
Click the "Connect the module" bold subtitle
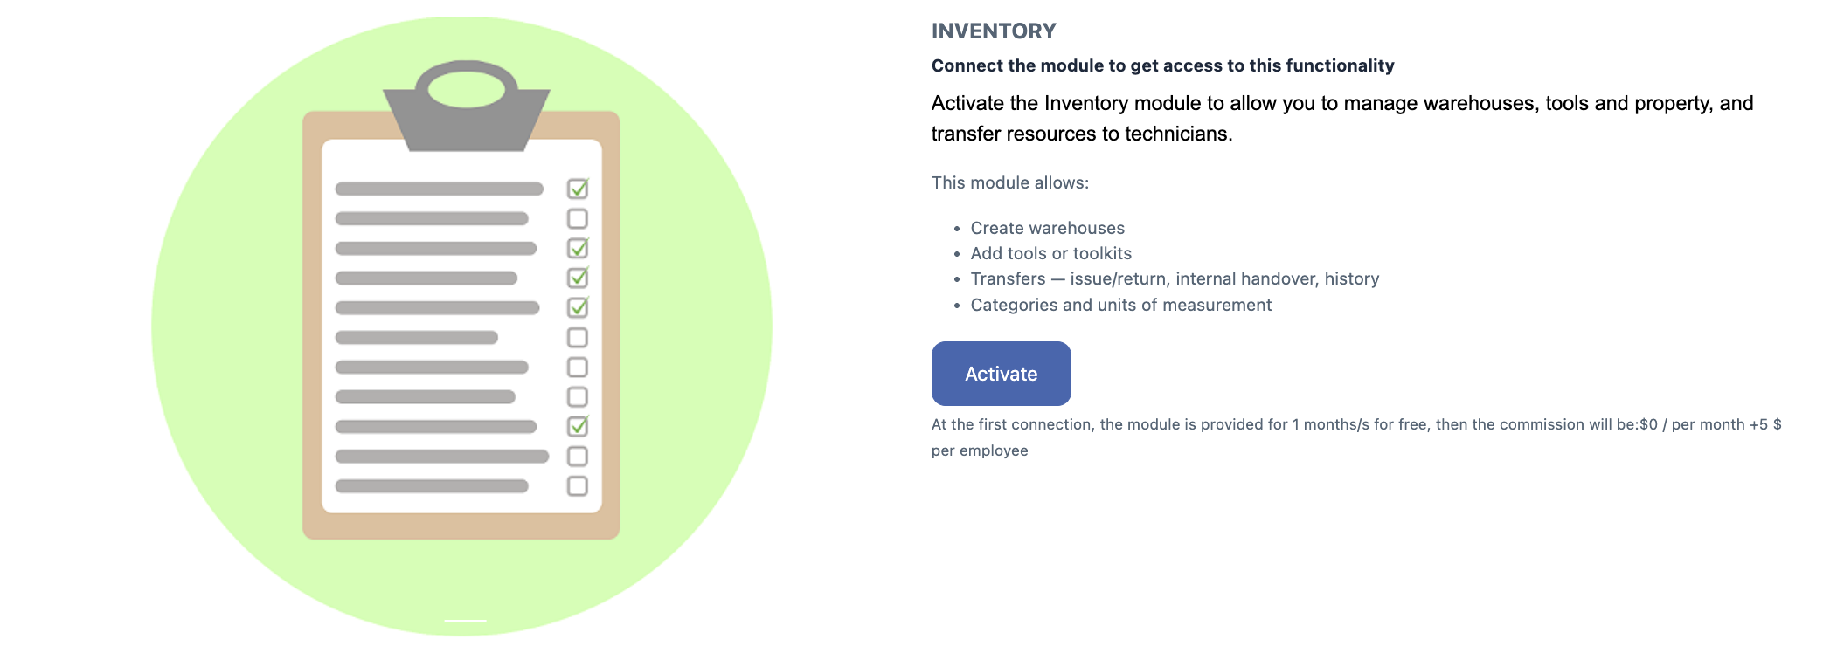coord(1162,65)
